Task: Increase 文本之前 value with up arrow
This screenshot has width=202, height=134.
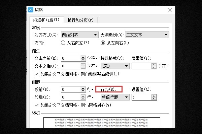Action: (83, 57)
